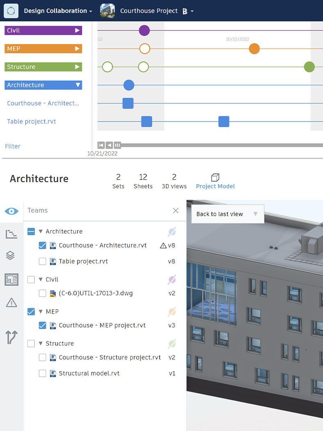Click the Filter link
The image size is (323, 431).
pos(13,146)
